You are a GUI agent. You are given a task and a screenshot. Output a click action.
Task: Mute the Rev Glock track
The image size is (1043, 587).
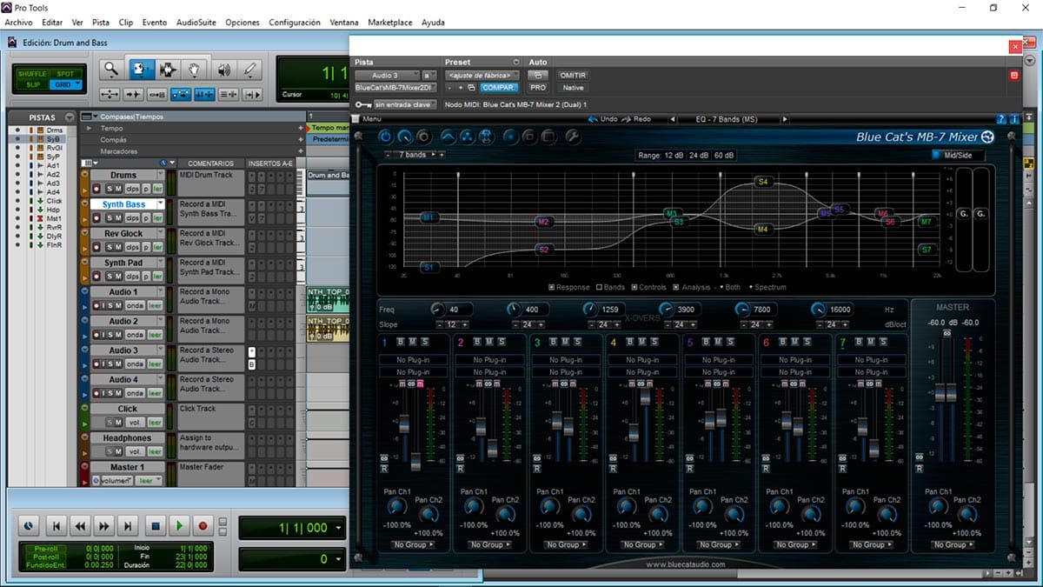coord(118,247)
